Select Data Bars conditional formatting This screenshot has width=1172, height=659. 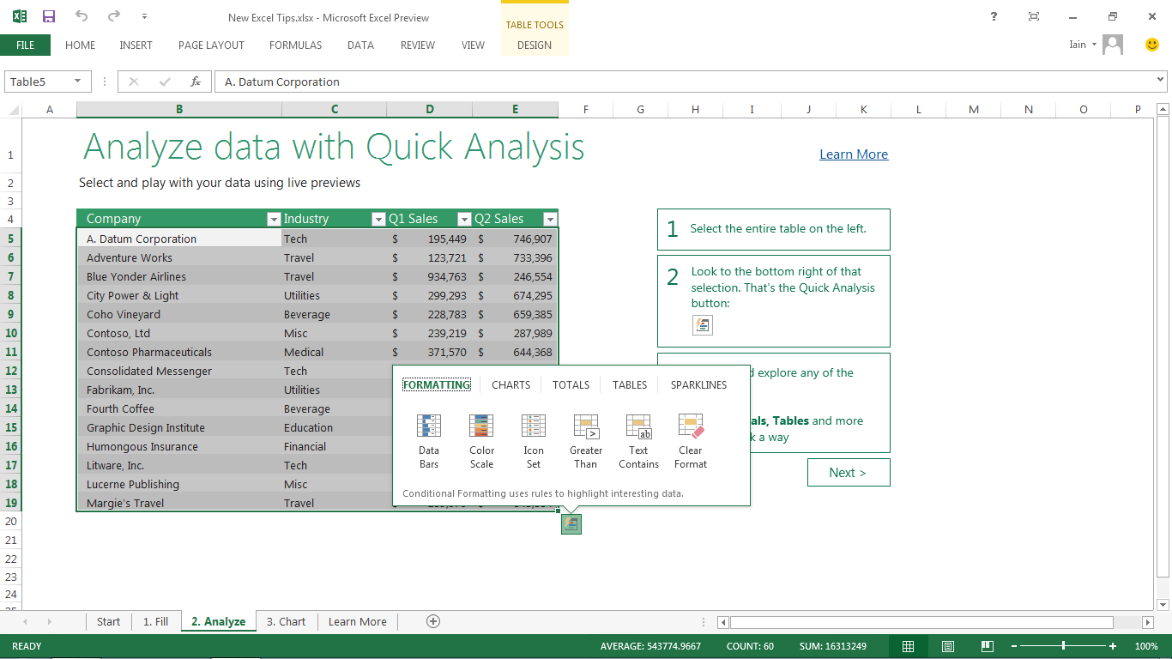pyautogui.click(x=428, y=440)
